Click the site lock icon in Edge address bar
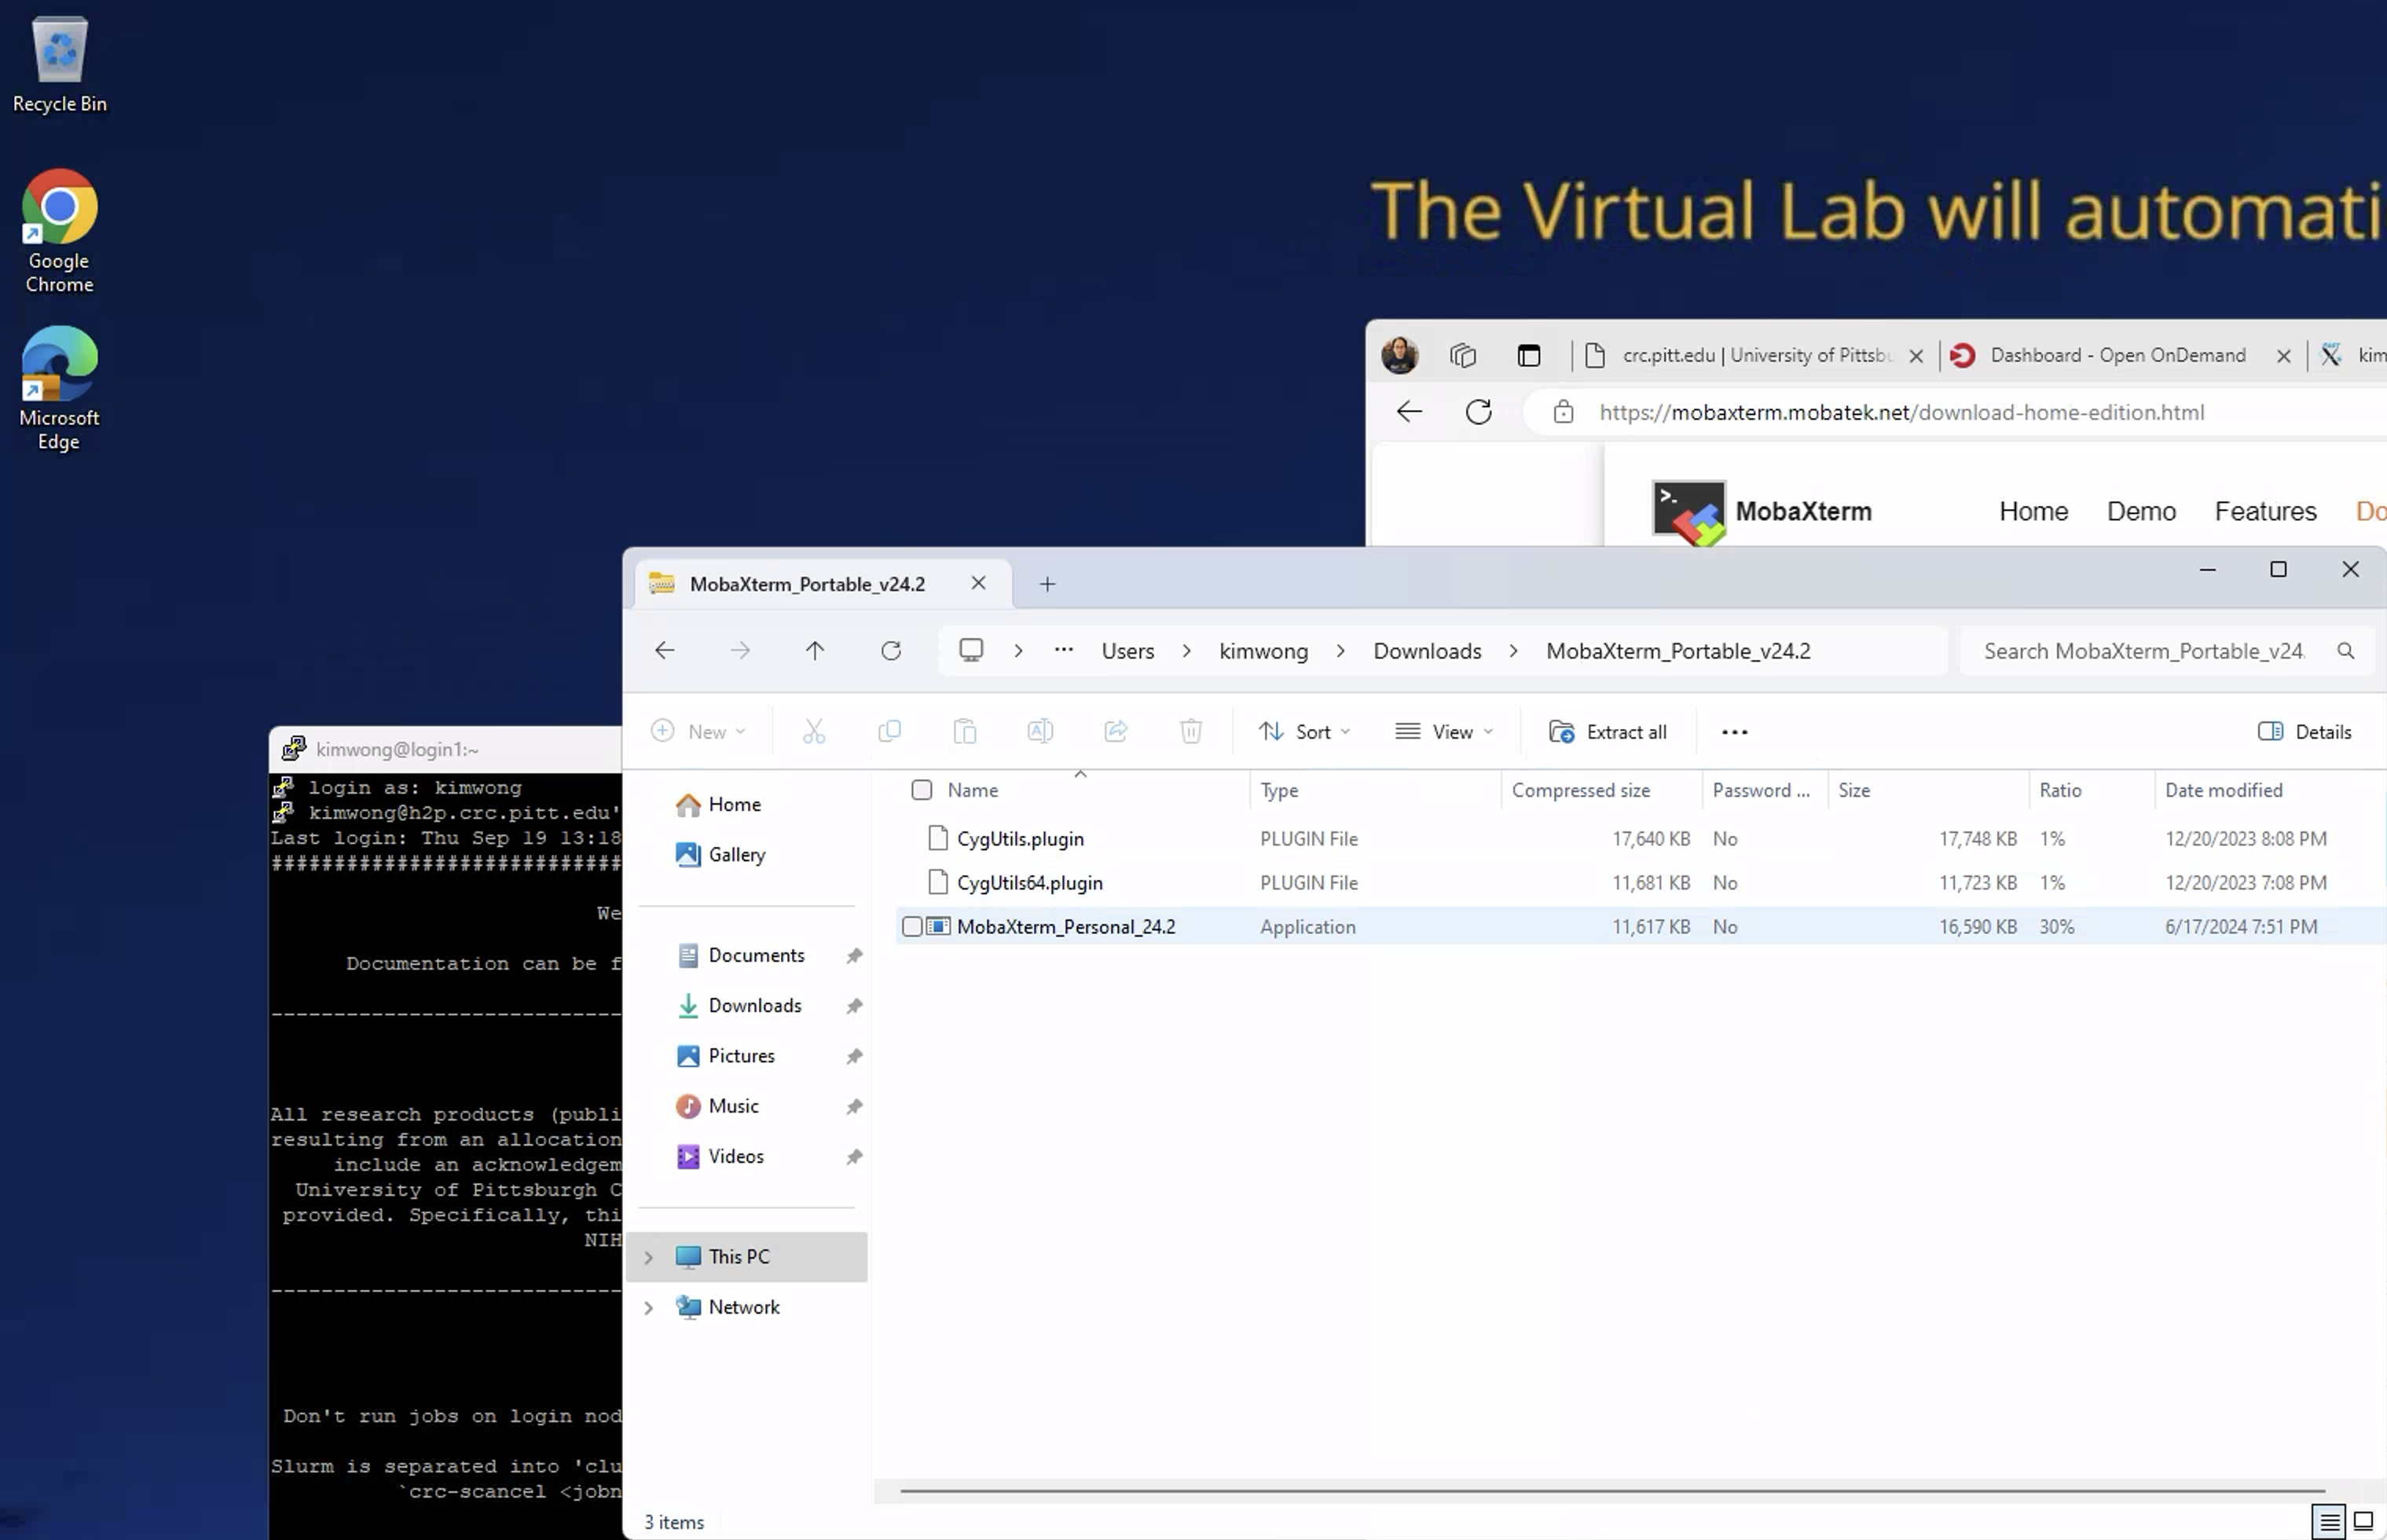2387x1540 pixels. tap(1563, 412)
